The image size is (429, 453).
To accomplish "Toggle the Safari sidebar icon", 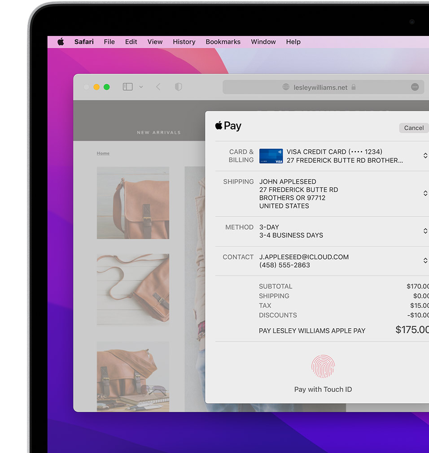I will 128,87.
